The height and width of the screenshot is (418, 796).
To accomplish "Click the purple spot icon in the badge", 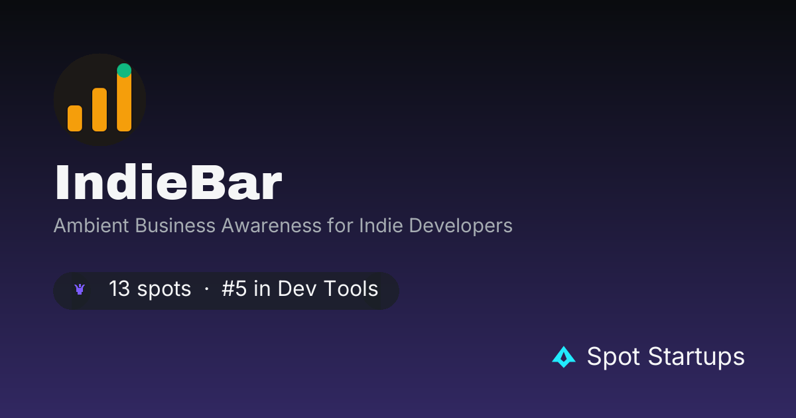I will point(80,290).
